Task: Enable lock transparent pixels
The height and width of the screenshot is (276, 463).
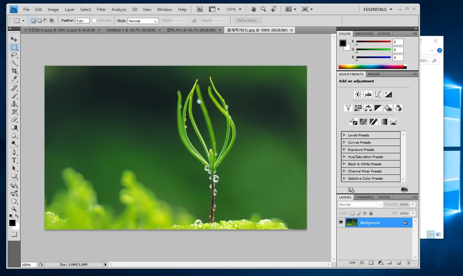Action: click(x=352, y=213)
